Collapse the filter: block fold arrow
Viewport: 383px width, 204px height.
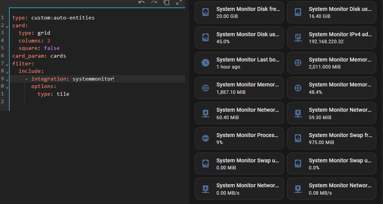coord(7,63)
